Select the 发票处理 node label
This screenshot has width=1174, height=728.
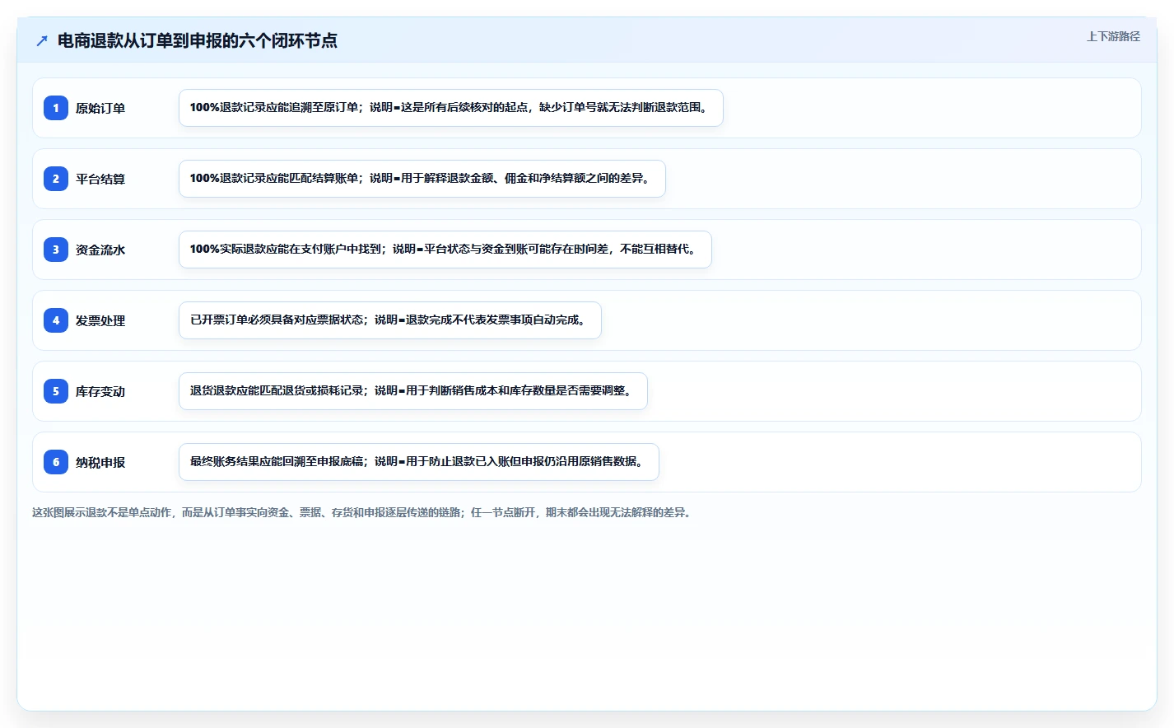tap(100, 320)
